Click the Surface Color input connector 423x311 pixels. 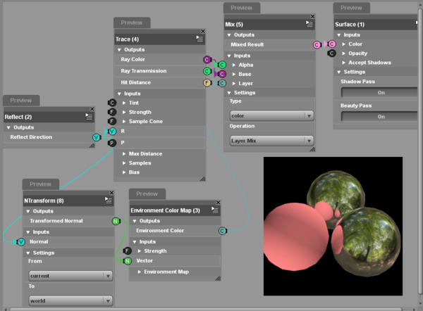pos(332,44)
